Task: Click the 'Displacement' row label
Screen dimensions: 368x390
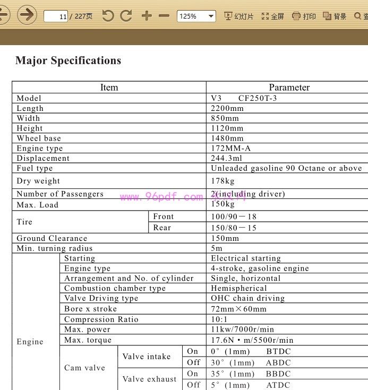Action: point(43,158)
